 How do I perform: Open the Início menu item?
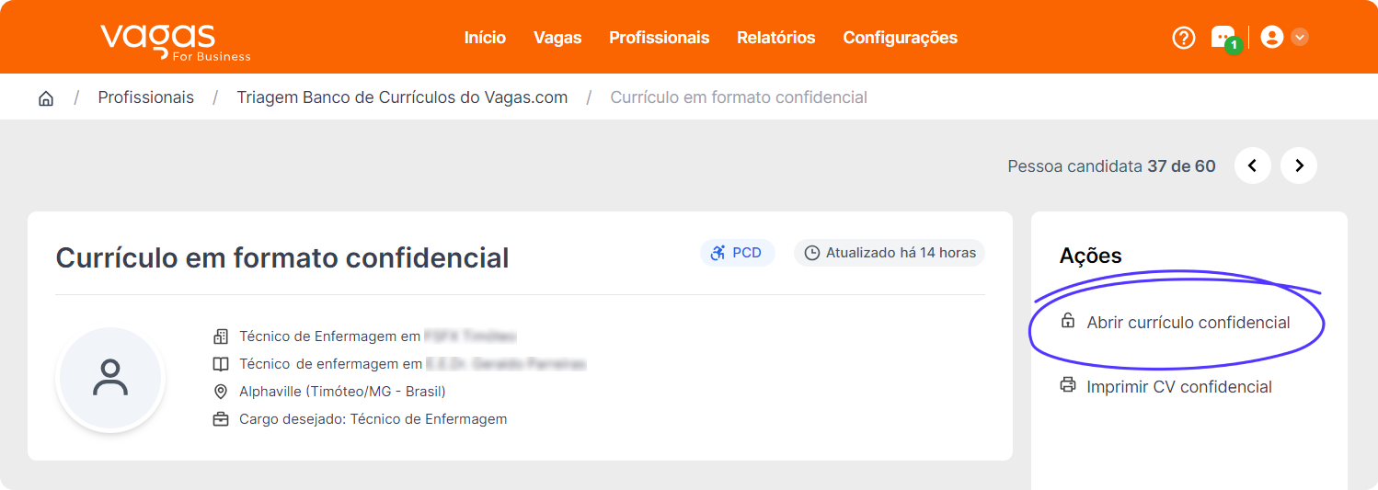485,38
